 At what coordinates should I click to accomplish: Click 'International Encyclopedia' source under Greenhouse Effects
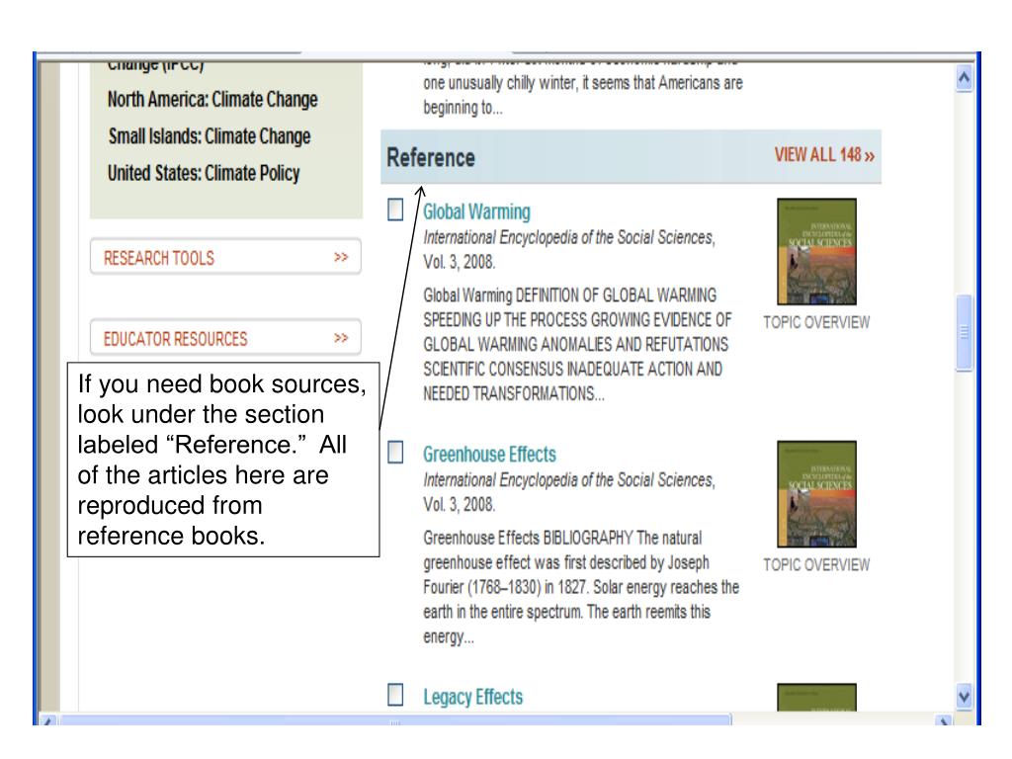(568, 492)
